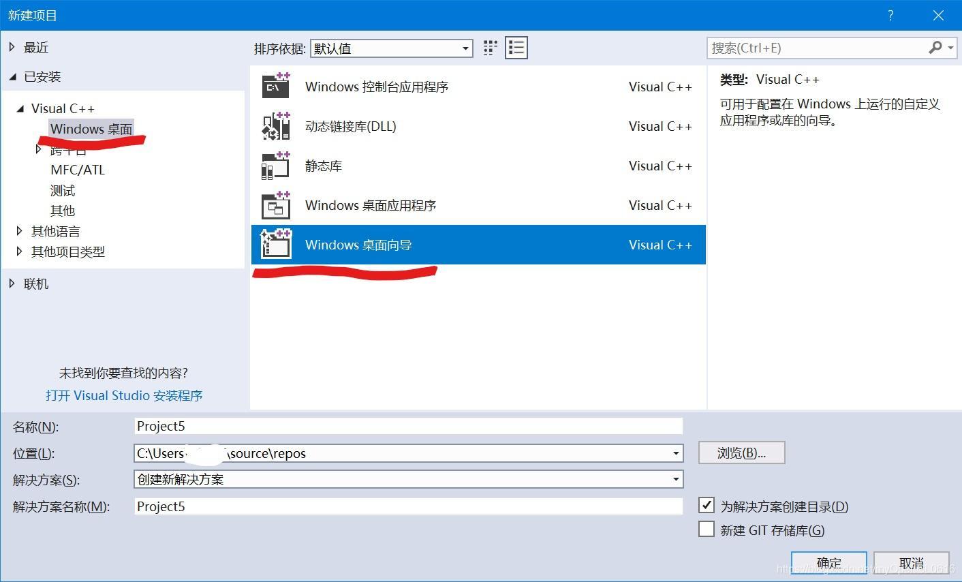Click the 搜索(Ctrl+E) search box
Image resolution: width=962 pixels, height=582 pixels.
click(x=818, y=48)
